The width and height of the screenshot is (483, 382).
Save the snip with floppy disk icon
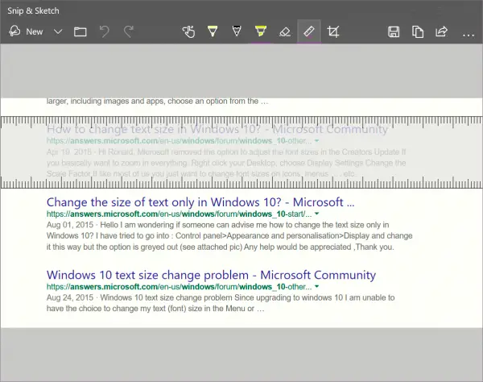click(394, 31)
